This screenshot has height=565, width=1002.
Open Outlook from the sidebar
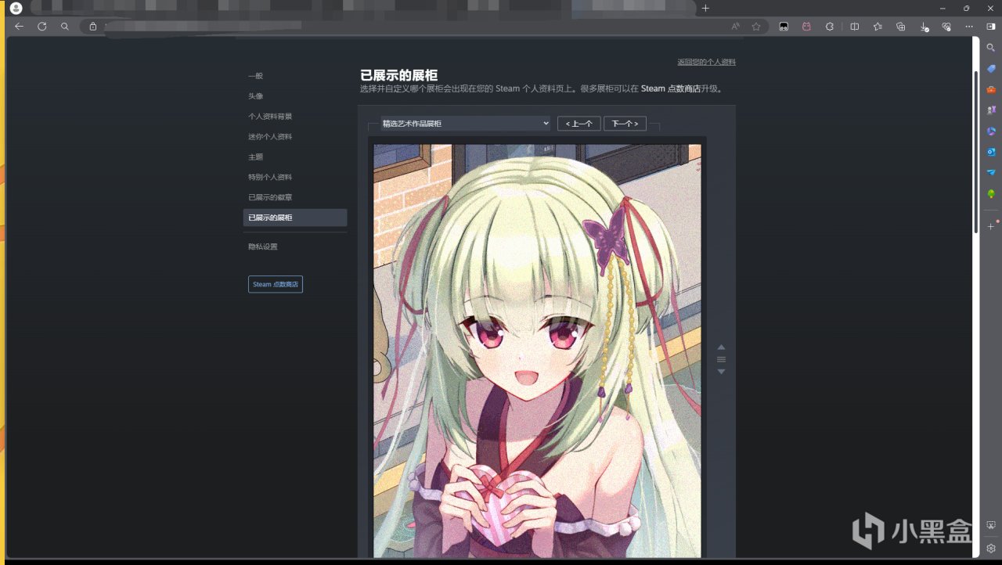(x=991, y=152)
